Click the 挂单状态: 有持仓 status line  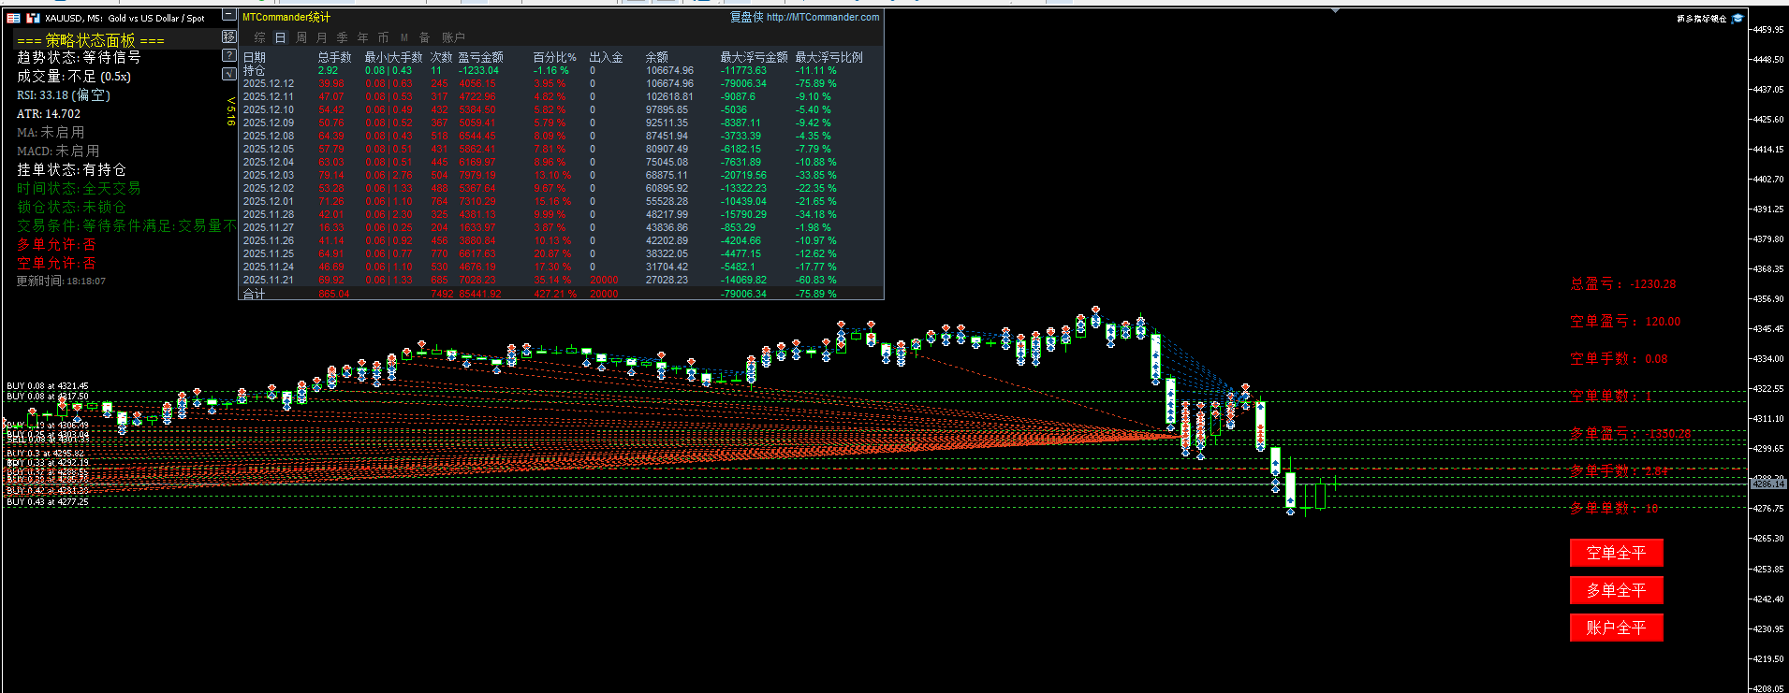click(x=71, y=169)
